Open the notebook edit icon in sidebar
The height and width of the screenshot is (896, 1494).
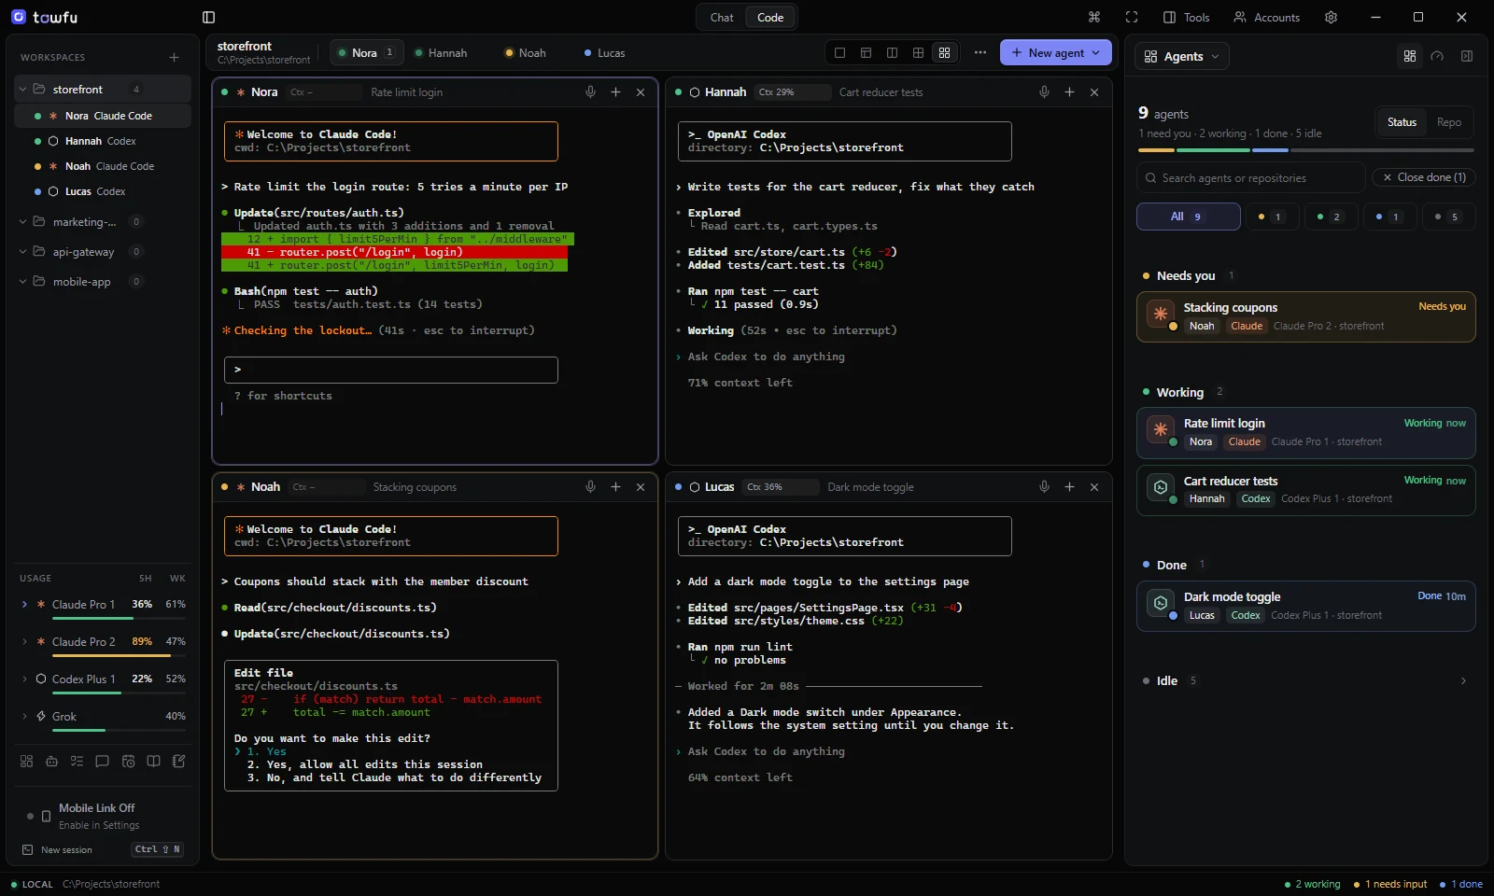[179, 762]
